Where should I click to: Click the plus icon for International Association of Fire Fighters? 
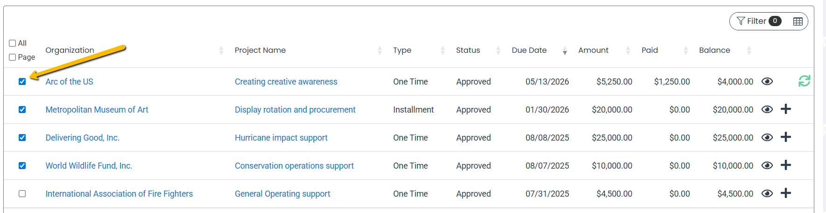(x=786, y=193)
